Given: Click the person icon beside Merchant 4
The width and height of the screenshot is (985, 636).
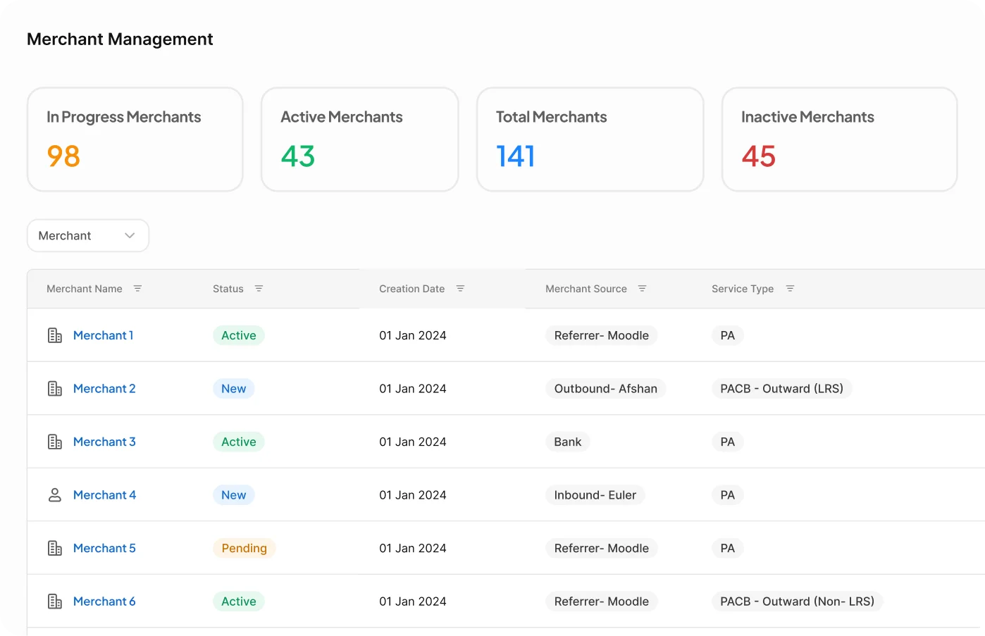Looking at the screenshot, I should click(55, 495).
